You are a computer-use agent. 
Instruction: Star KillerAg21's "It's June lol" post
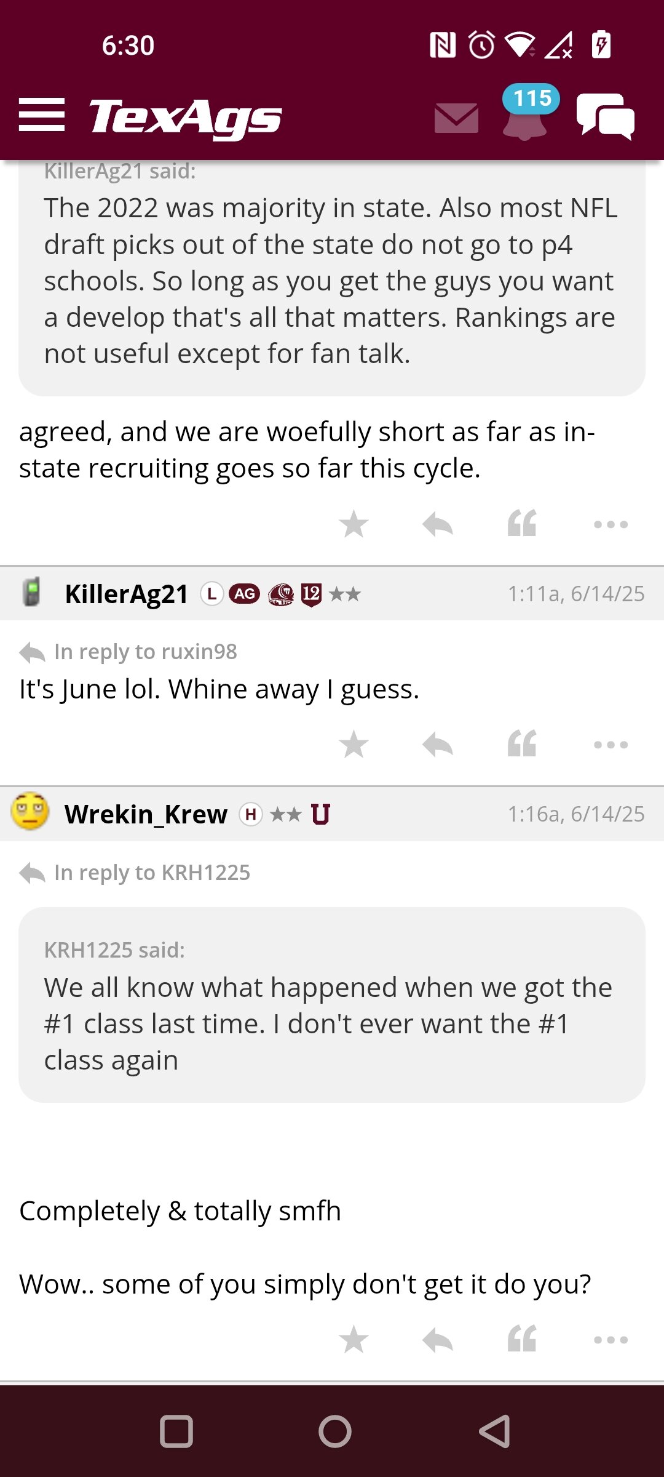[x=354, y=745]
